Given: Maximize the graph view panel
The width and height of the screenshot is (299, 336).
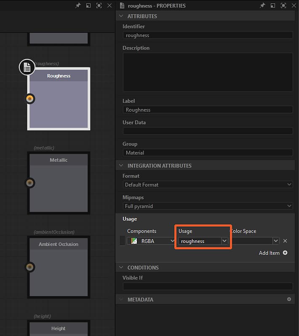Looking at the screenshot, I should click(x=99, y=5).
